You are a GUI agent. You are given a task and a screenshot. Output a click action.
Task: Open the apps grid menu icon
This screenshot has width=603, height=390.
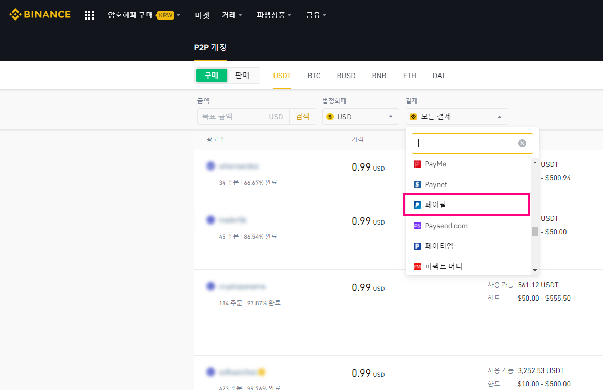pos(89,15)
